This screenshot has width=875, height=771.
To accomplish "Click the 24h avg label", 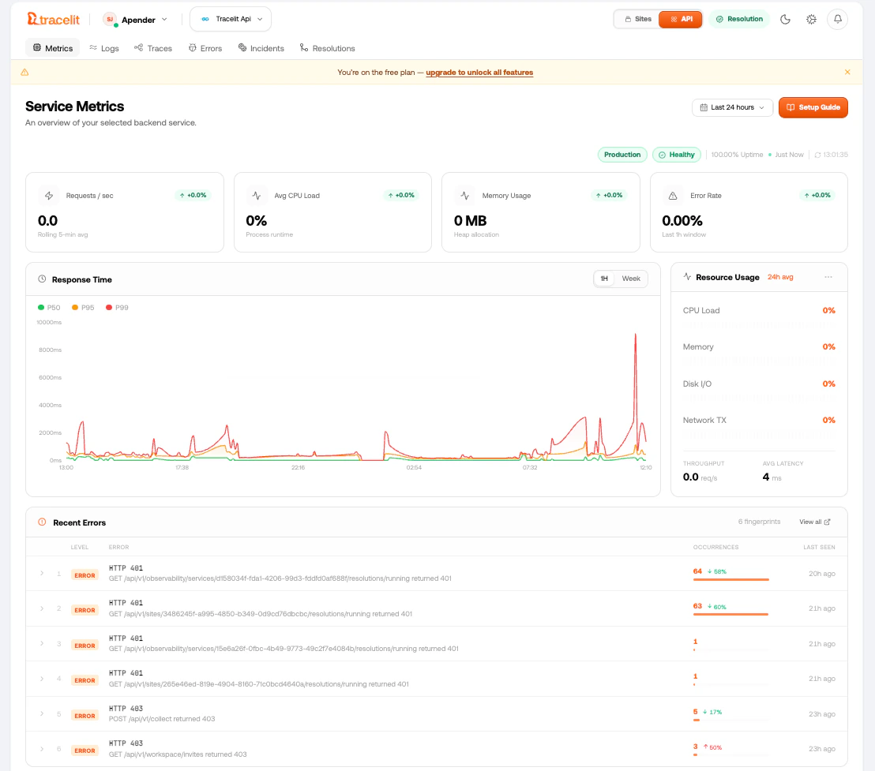I will tap(780, 277).
